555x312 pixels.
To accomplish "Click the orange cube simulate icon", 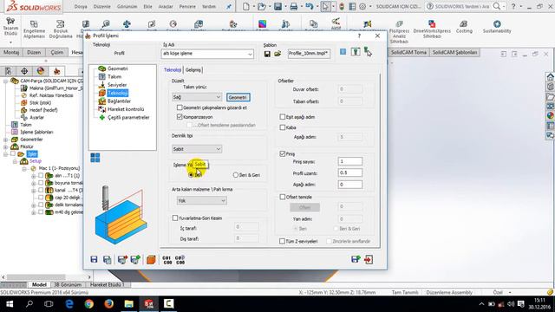I will coord(151,260).
